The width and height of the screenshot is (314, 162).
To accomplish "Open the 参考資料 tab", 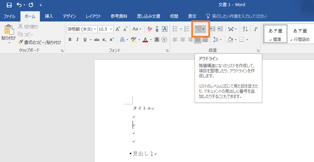I will (119, 16).
